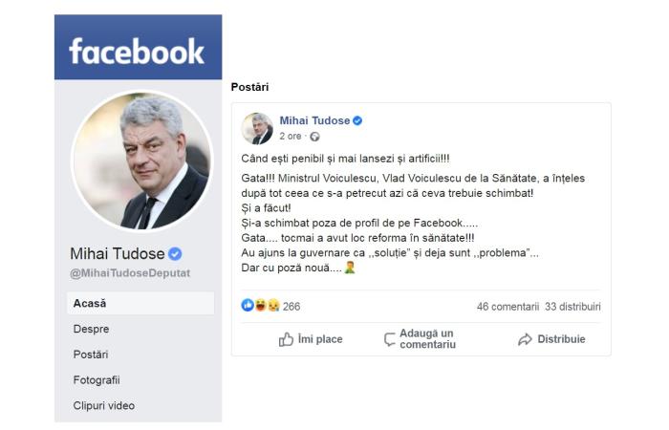Viewport: 669px width, 430px height.
Task: Click the sad reaction icon
Action: [272, 306]
